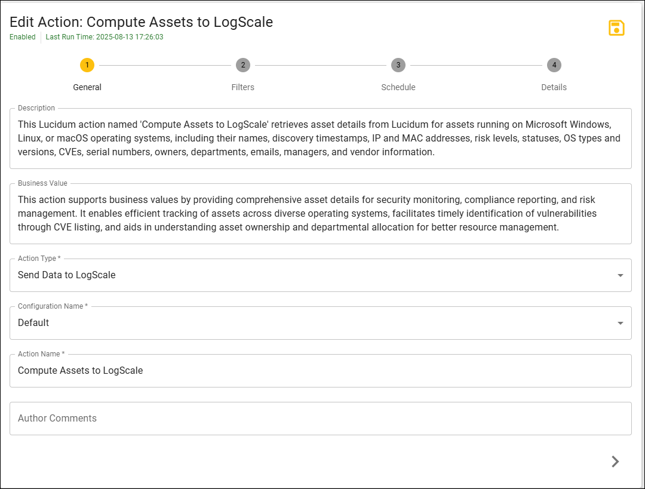Focus the Author Comments field

[x=321, y=419]
